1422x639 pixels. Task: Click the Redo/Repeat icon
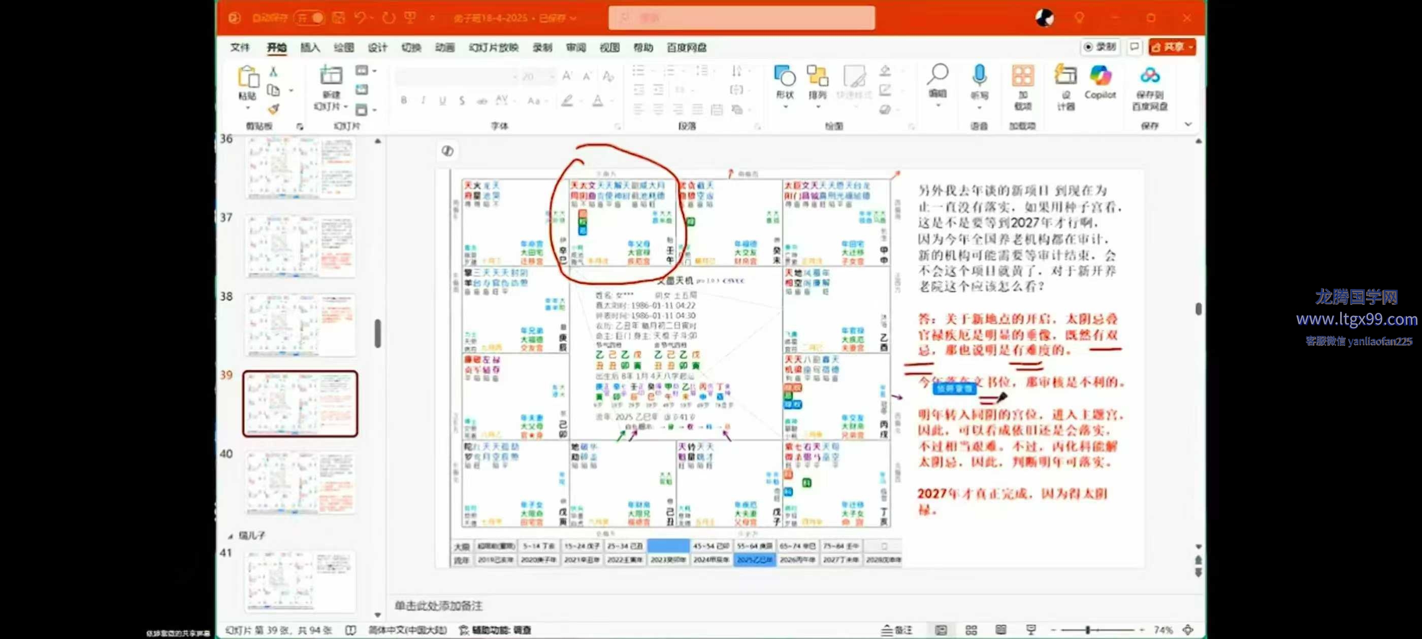[x=389, y=18]
